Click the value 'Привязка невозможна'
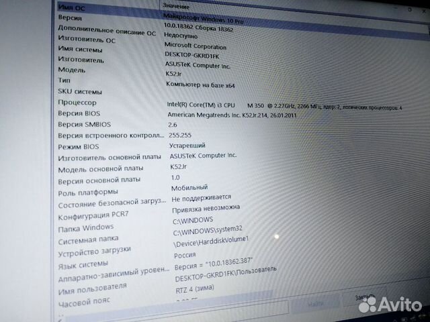This screenshot has width=430, height=322. click(206, 209)
